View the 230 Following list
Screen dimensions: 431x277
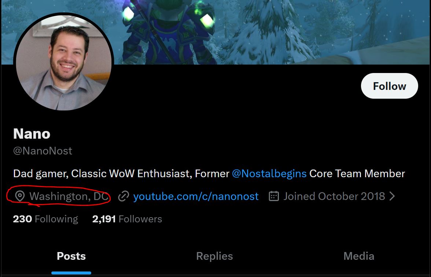[x=45, y=219]
